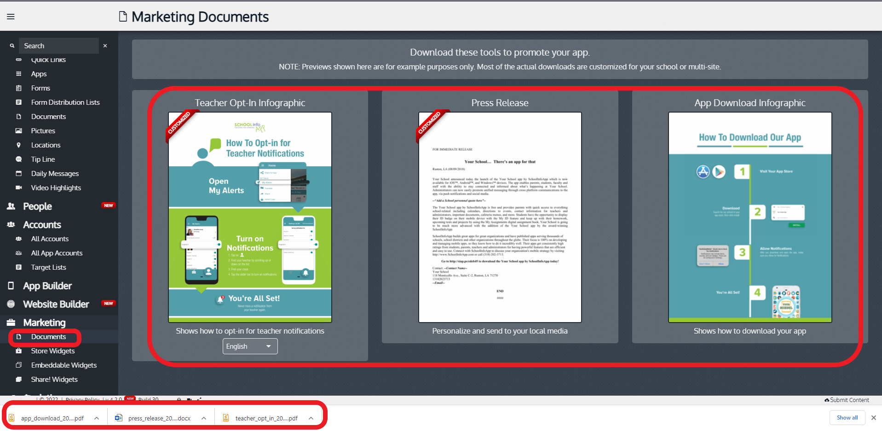Click the Store Widgets icon

click(x=19, y=351)
